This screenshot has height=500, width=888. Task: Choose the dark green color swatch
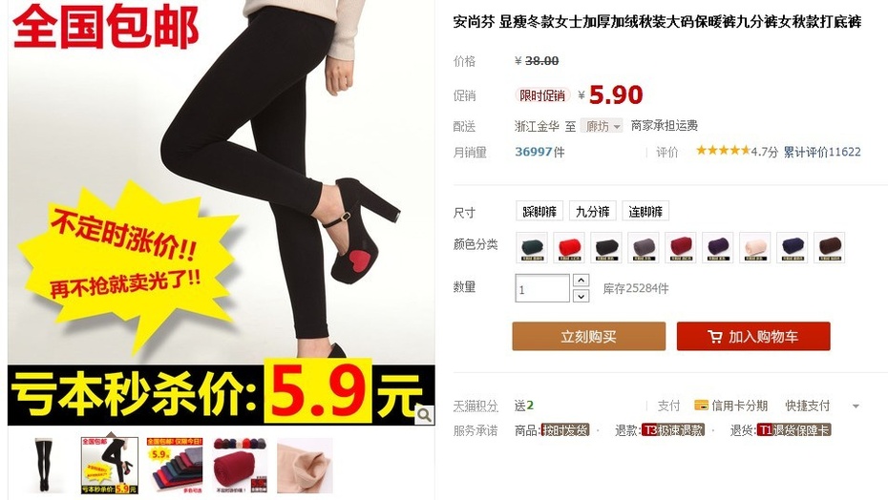pos(532,247)
